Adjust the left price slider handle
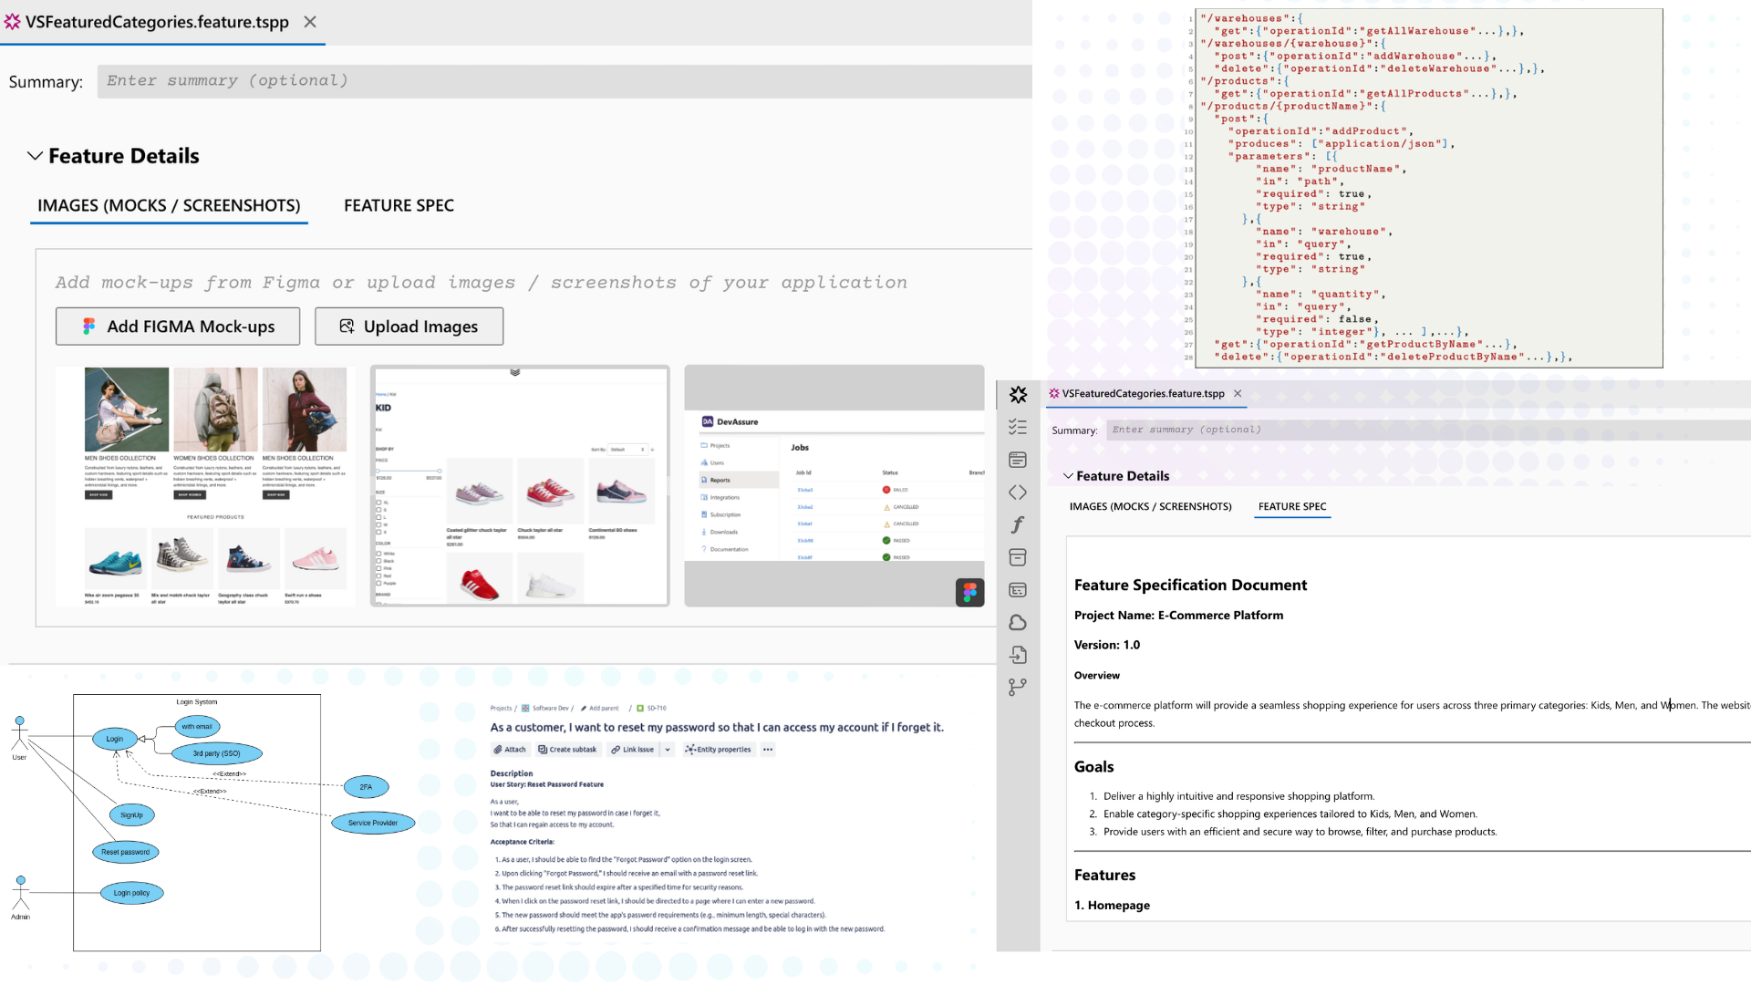1751x985 pixels. 378,471
